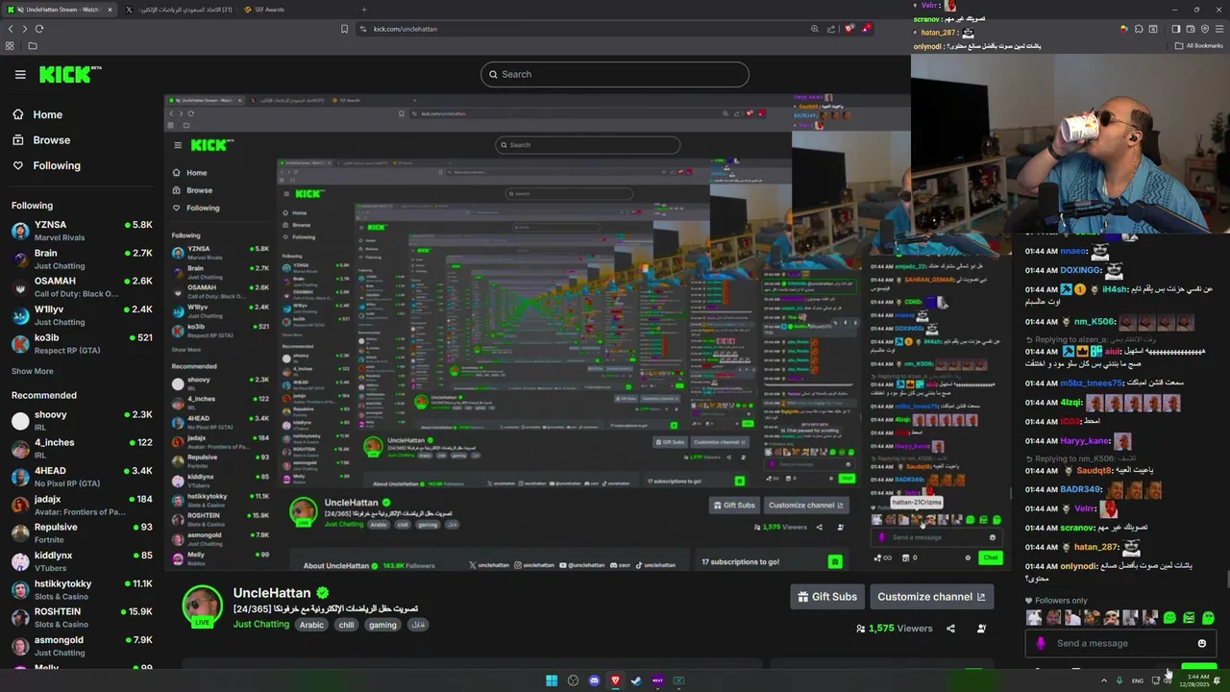Open hstikkytokky in Recommended list

coord(82,589)
